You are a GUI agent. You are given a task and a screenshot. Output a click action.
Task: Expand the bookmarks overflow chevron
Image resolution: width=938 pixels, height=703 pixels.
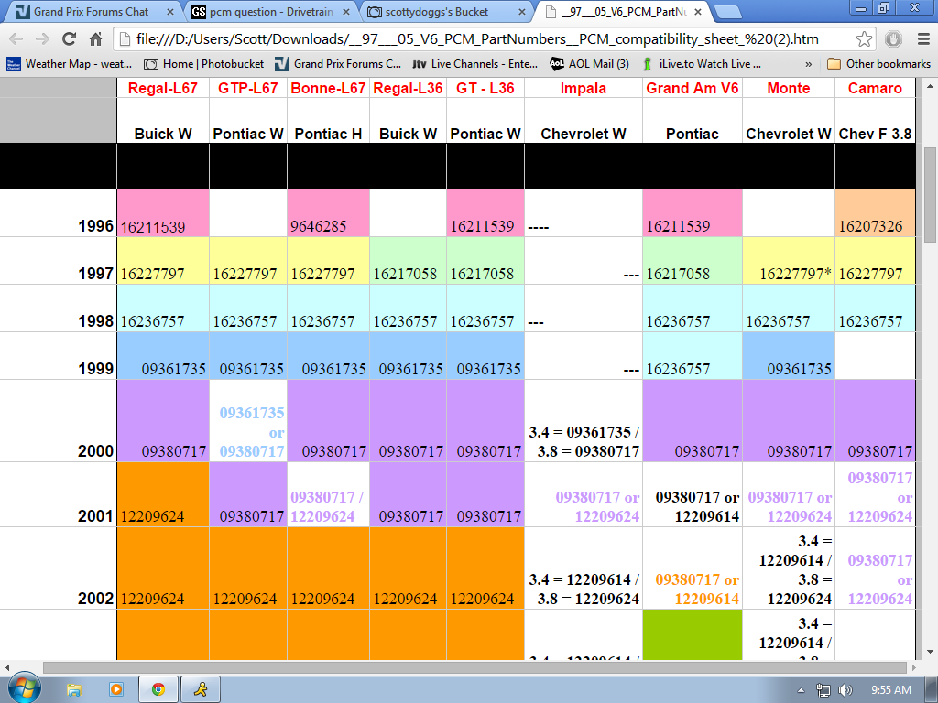[x=809, y=64]
